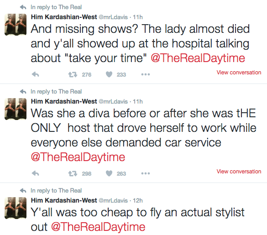The image size is (267, 235).
Task: Reply to the 'missing shows' tweet
Action: click(x=36, y=74)
